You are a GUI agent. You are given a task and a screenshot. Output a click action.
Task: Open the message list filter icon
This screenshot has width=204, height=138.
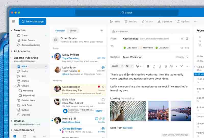[101, 30]
